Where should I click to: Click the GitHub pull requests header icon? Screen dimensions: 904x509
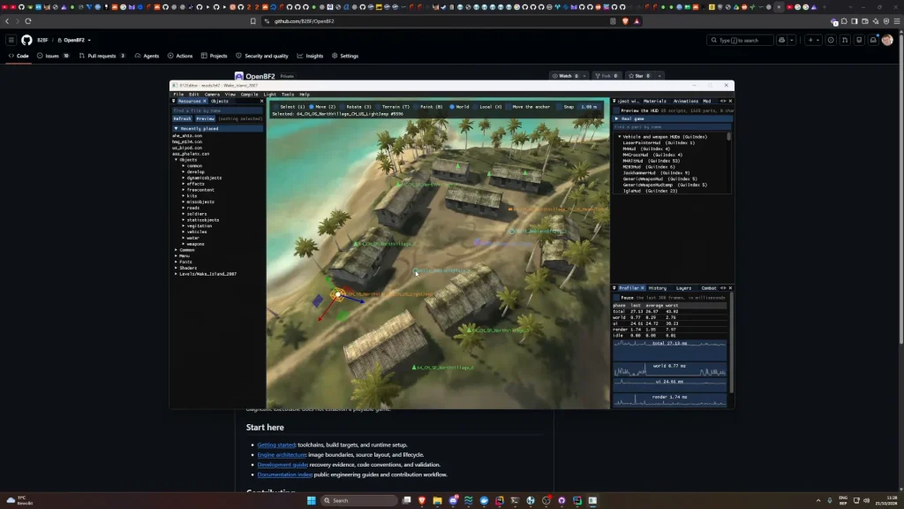click(845, 40)
